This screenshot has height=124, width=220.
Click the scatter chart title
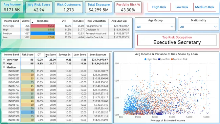pyautogui.click(x=166, y=54)
